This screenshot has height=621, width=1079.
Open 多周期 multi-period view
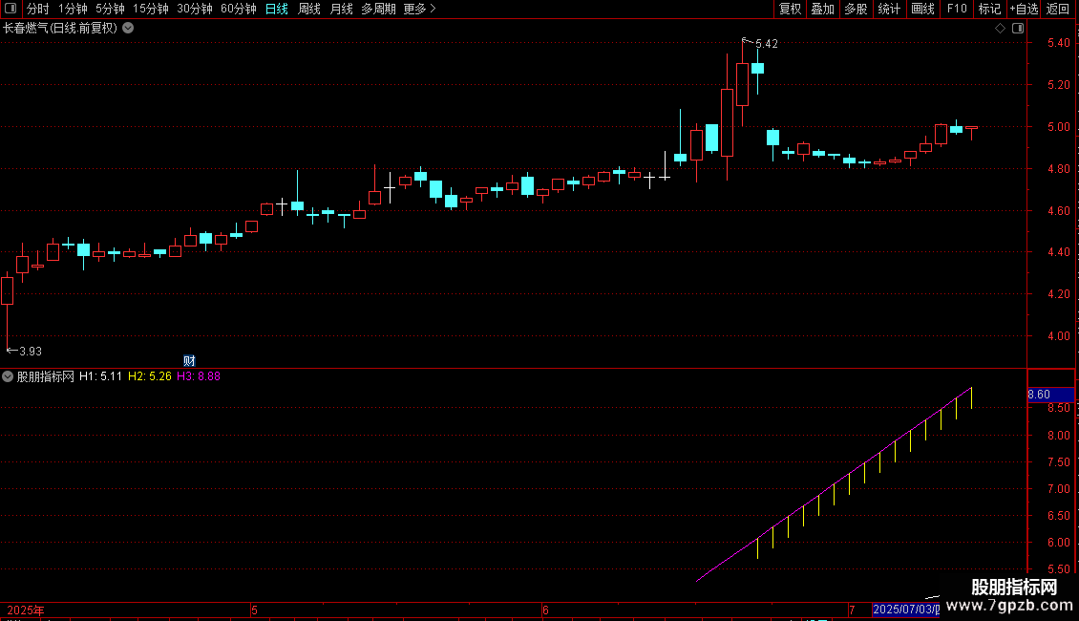click(x=378, y=9)
